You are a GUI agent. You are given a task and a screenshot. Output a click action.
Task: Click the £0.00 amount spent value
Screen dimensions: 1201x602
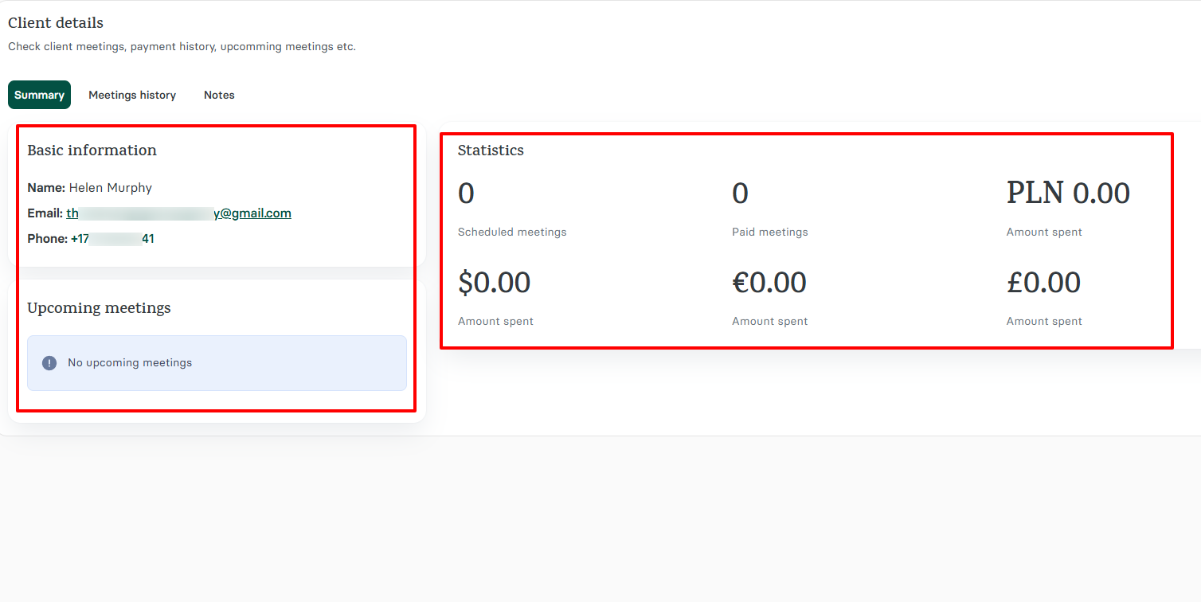1044,282
